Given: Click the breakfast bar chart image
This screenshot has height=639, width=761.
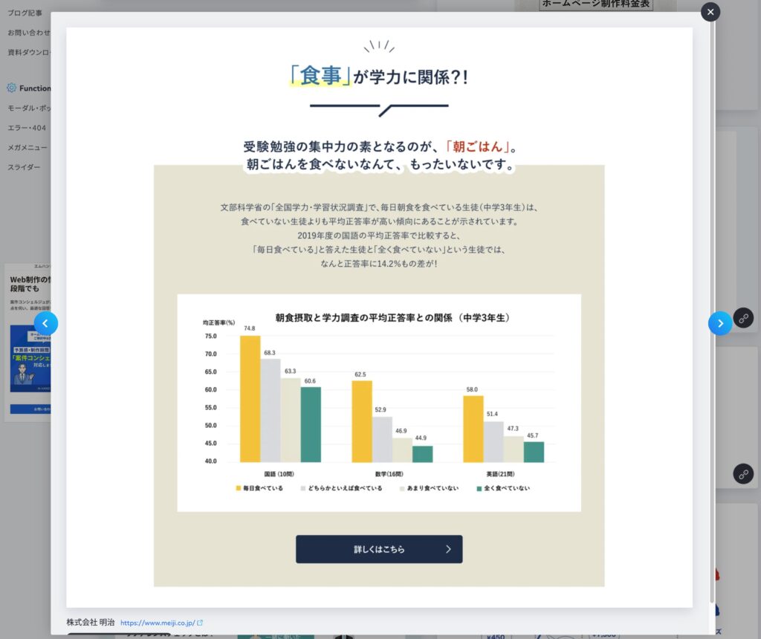Looking at the screenshot, I should (x=379, y=402).
